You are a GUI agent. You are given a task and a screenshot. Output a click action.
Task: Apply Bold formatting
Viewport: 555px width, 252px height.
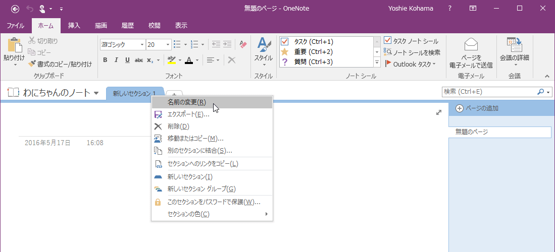pyautogui.click(x=105, y=60)
